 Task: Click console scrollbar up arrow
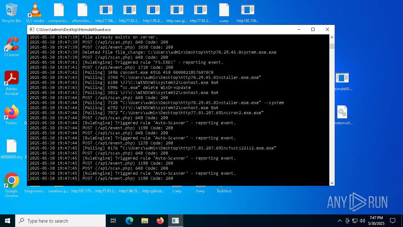click(x=332, y=37)
